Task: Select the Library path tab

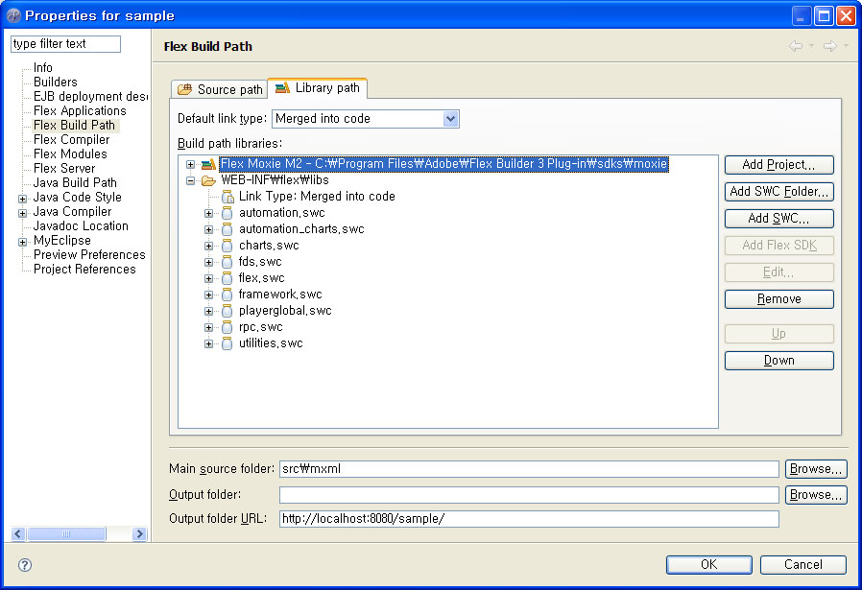Action: point(318,88)
